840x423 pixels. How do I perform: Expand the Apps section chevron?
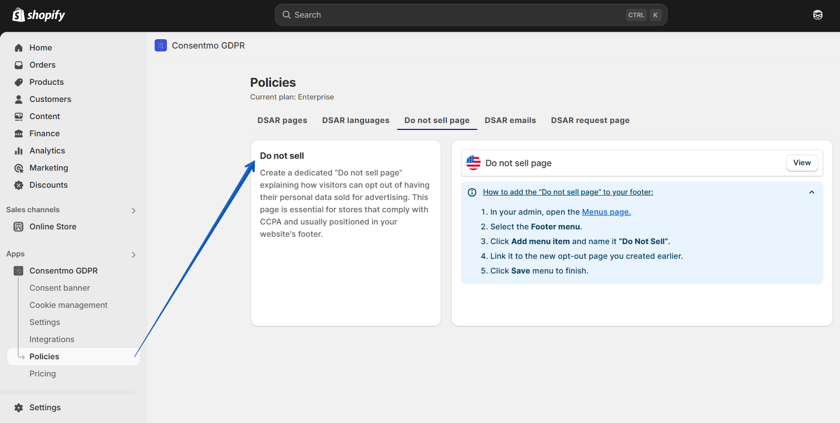[134, 254]
